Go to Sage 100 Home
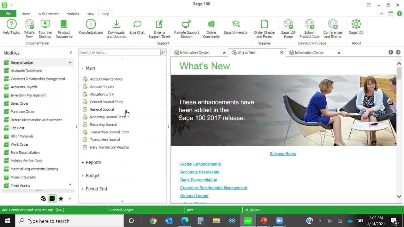 tap(288, 28)
